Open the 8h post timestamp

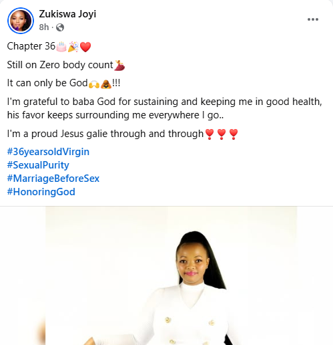44,27
